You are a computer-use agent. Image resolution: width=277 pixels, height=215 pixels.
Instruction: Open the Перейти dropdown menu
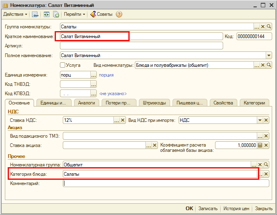[75, 14]
